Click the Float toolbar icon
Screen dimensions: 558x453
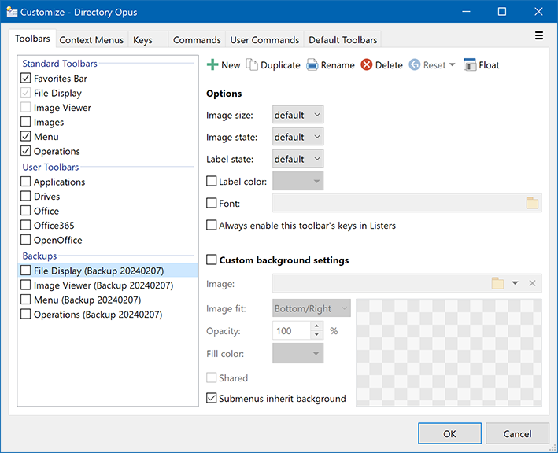click(470, 65)
